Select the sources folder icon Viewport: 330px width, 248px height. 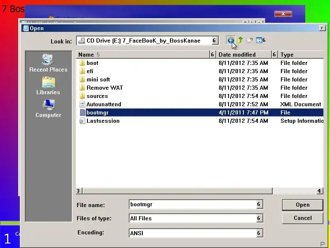coord(82,96)
